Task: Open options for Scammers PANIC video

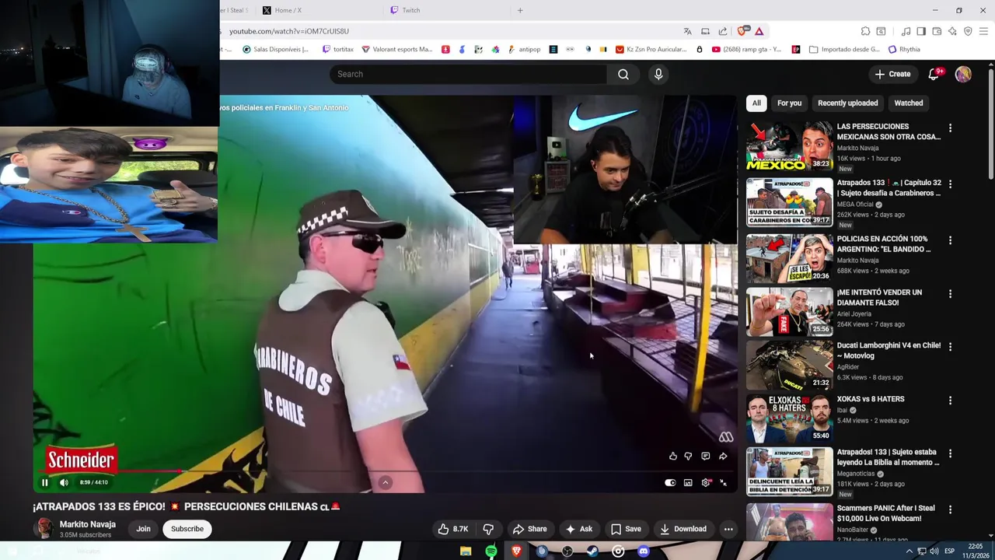Action: coord(950,509)
